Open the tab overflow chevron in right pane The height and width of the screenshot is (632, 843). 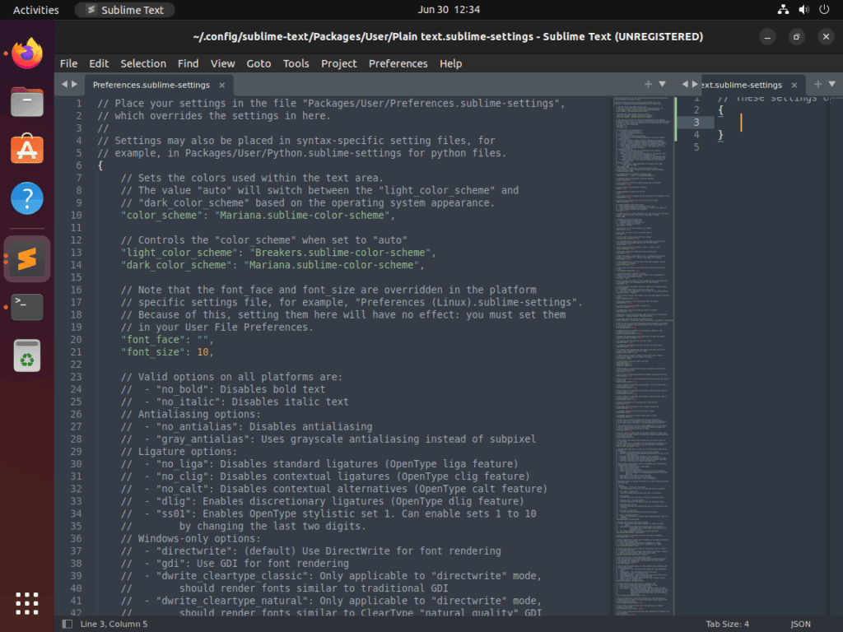click(831, 84)
